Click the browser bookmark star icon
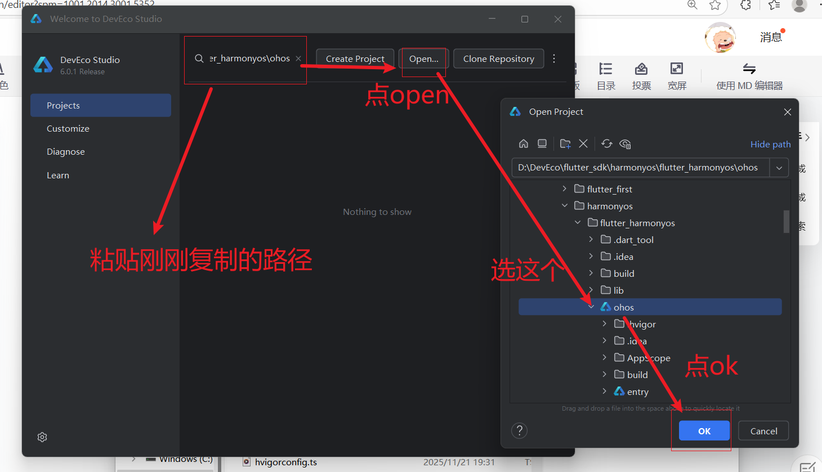Screen dimensions: 822x472 715,5
